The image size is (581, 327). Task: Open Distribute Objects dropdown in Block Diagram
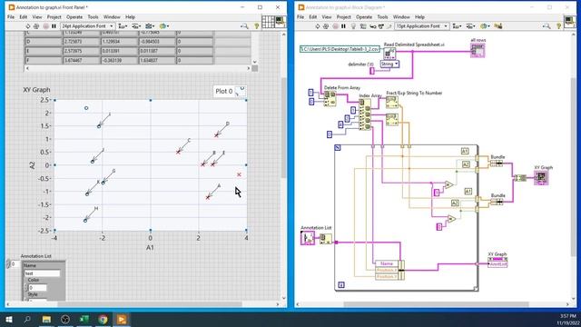coord(470,26)
